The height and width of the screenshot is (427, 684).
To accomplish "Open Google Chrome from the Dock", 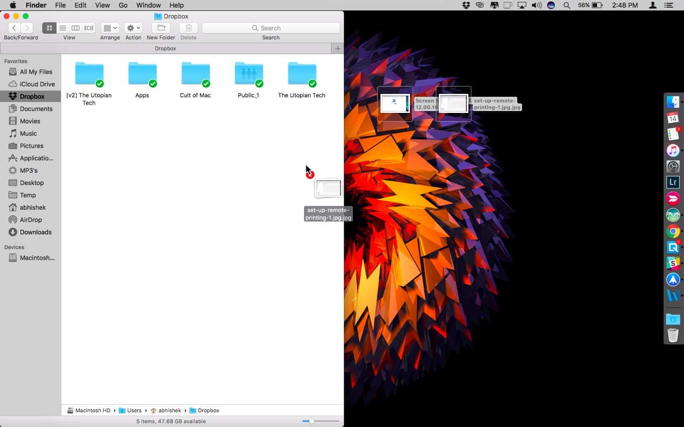I will point(673,231).
